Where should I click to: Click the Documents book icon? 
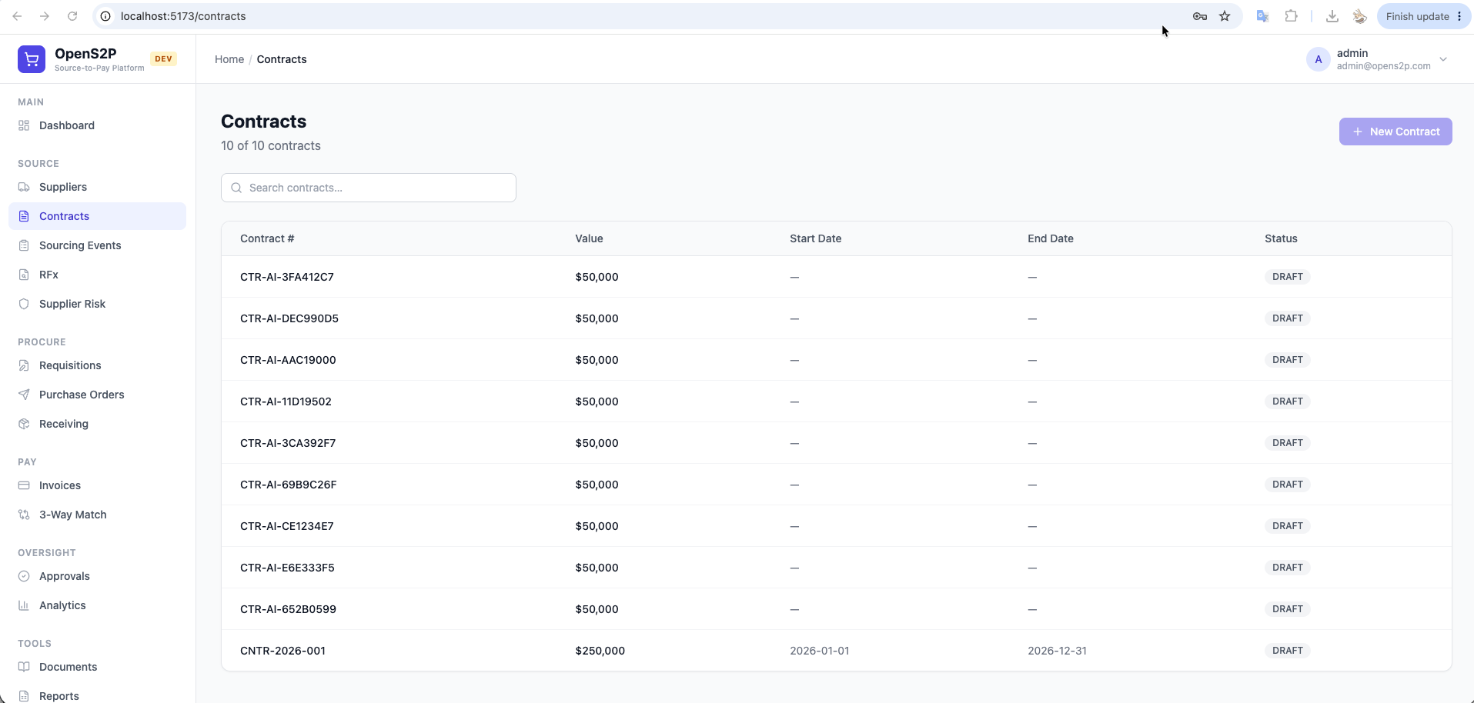tap(24, 667)
